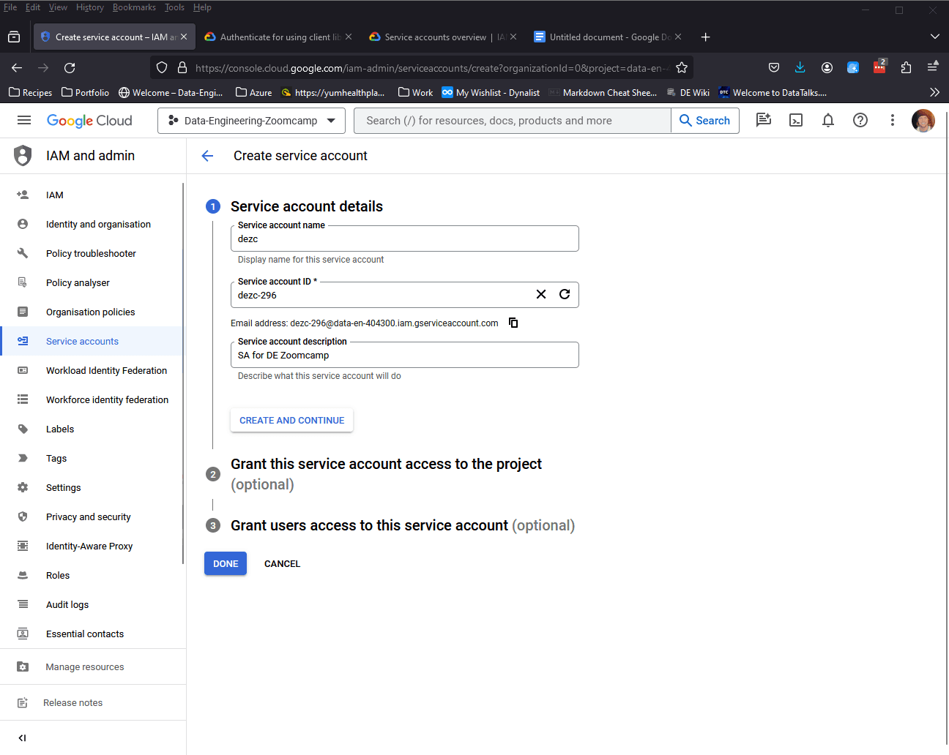Click the browser URL address bar
949x755 pixels.
431,67
